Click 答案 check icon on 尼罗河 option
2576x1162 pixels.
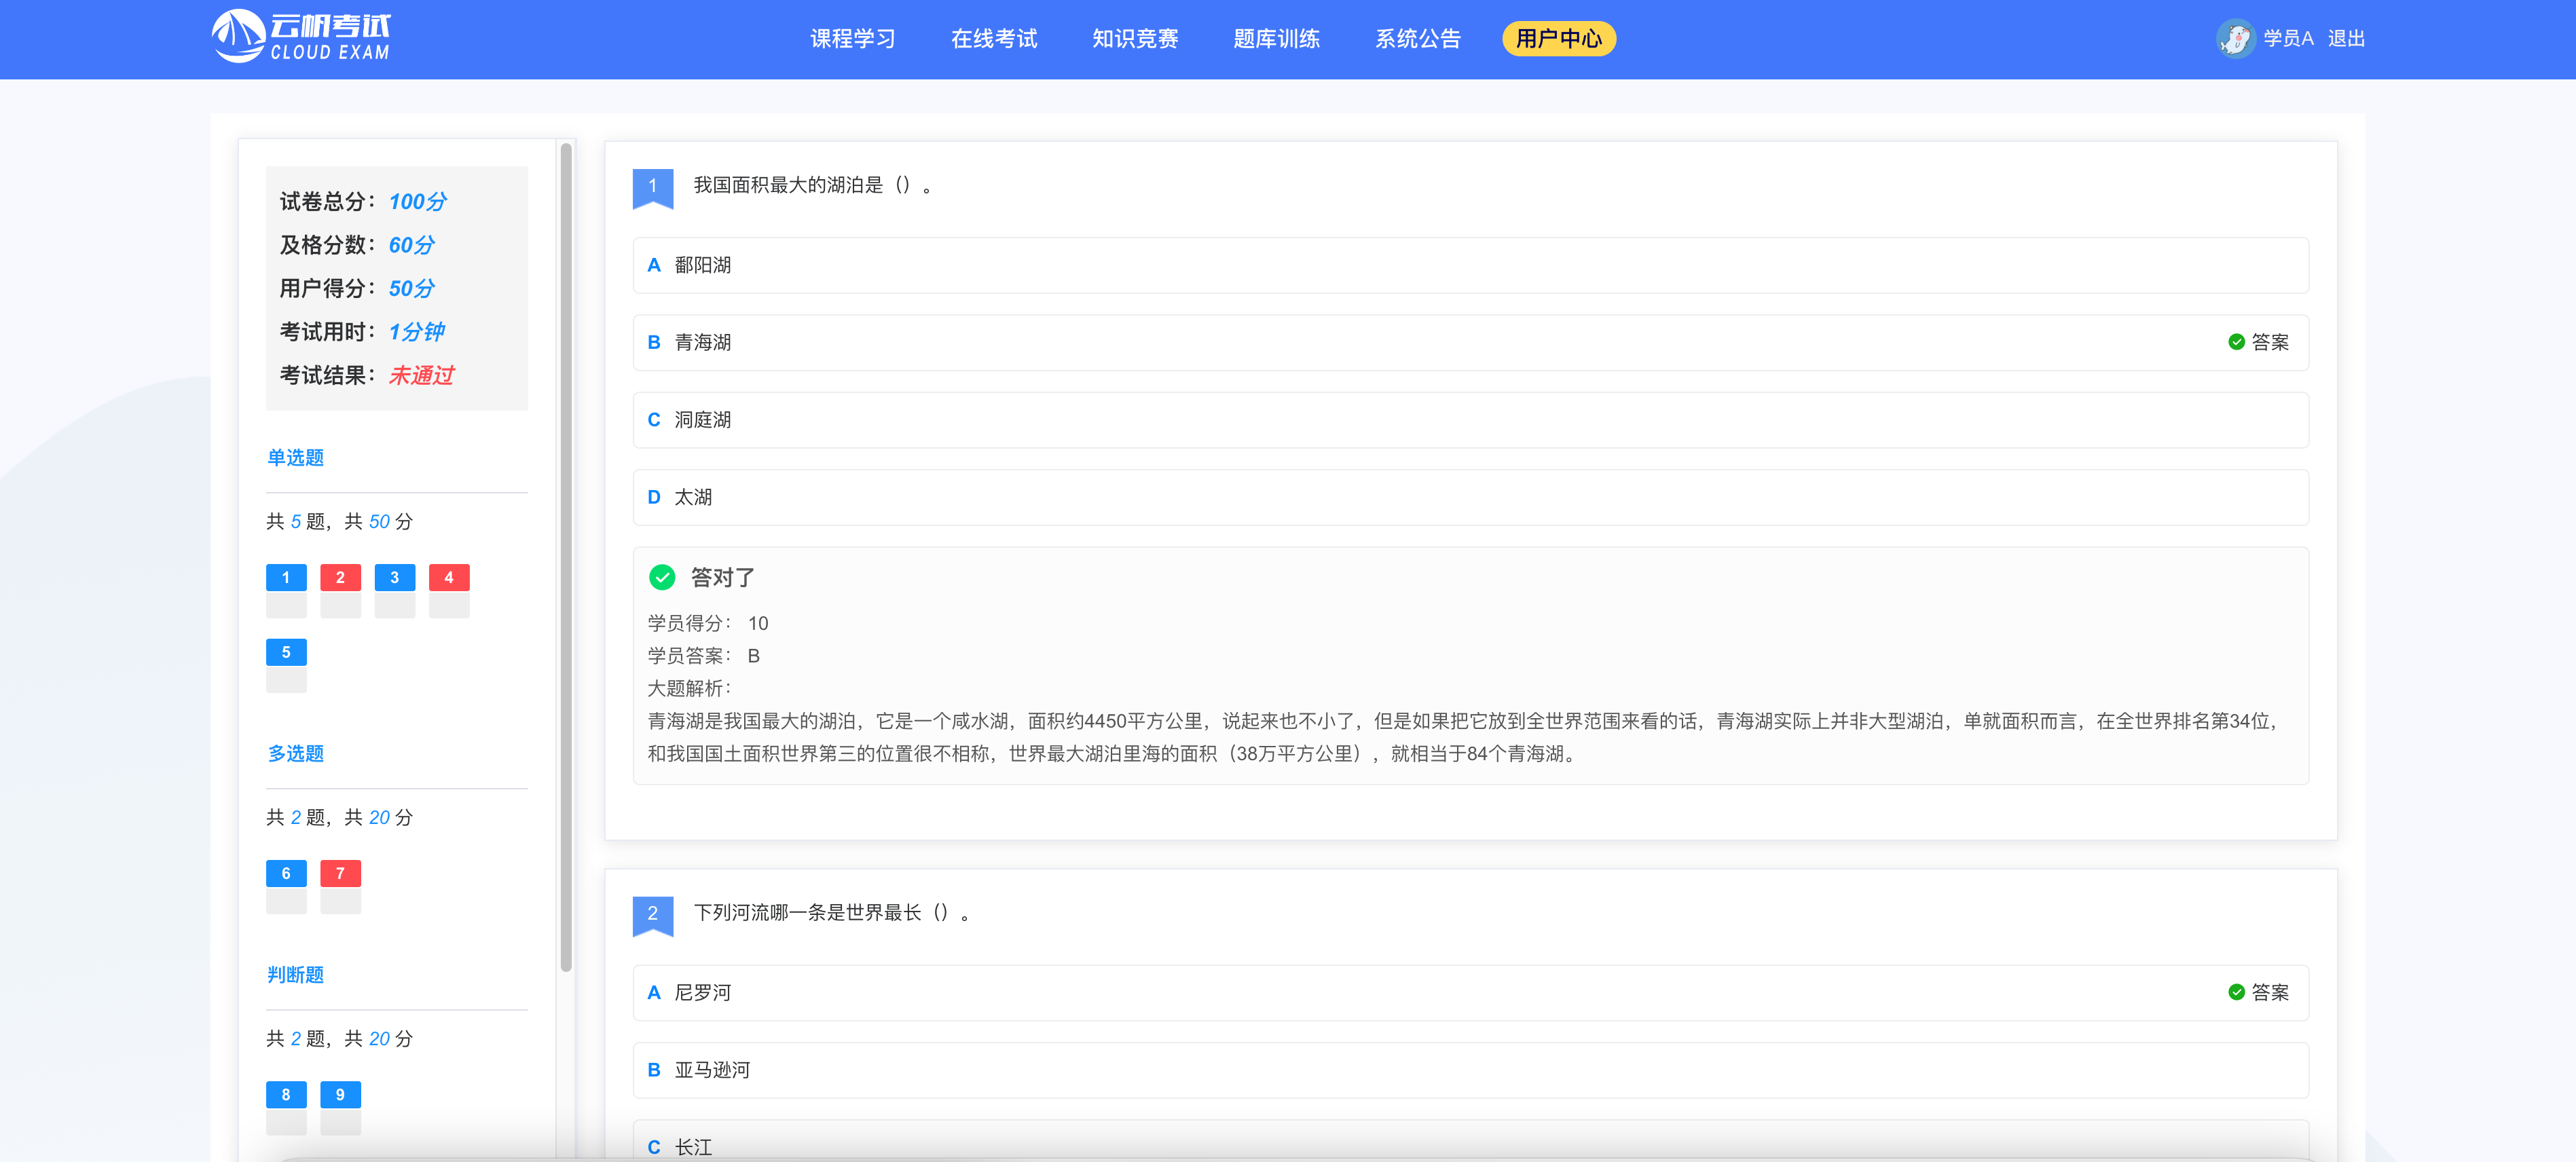coord(2236,992)
